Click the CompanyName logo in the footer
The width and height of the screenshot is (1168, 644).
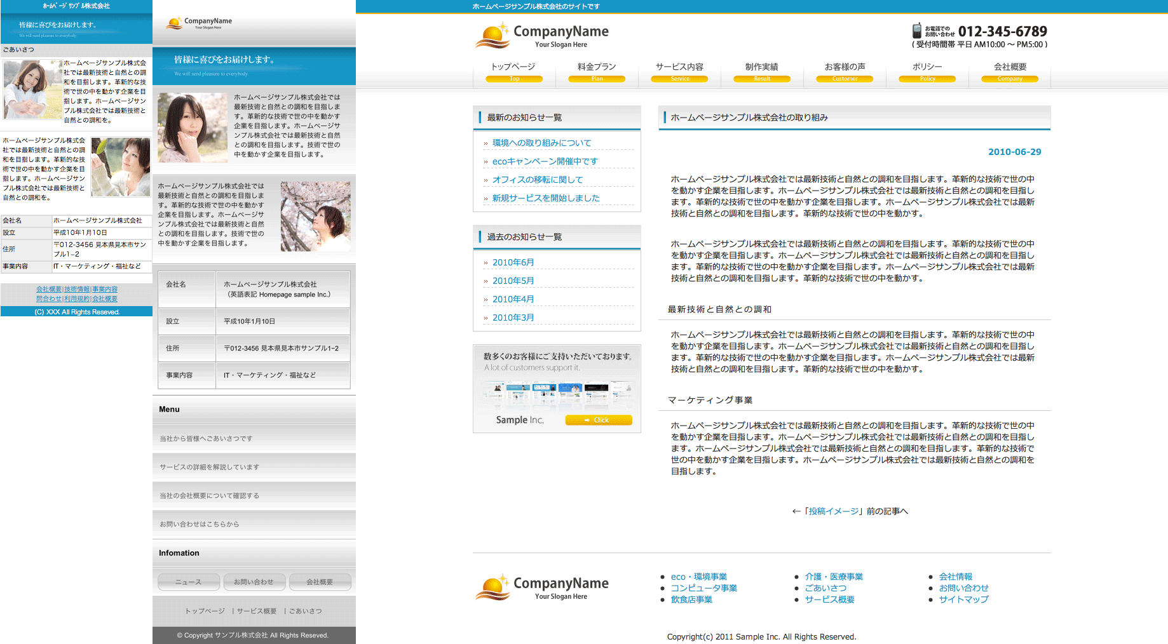(x=541, y=587)
